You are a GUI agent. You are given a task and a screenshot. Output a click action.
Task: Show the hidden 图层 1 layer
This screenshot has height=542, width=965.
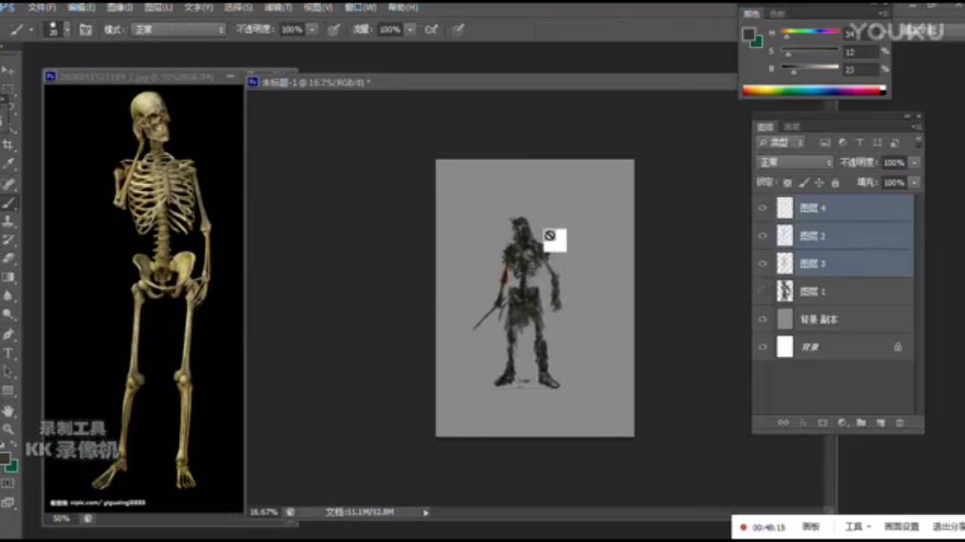pos(763,291)
